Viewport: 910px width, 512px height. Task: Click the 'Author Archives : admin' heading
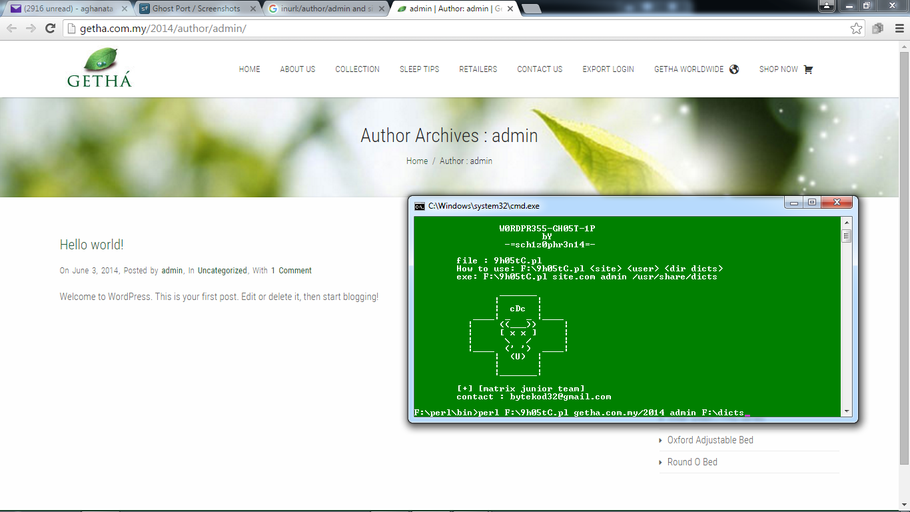tap(449, 135)
